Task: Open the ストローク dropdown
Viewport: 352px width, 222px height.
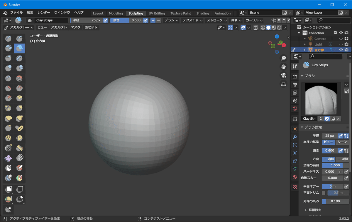Action: (216, 20)
